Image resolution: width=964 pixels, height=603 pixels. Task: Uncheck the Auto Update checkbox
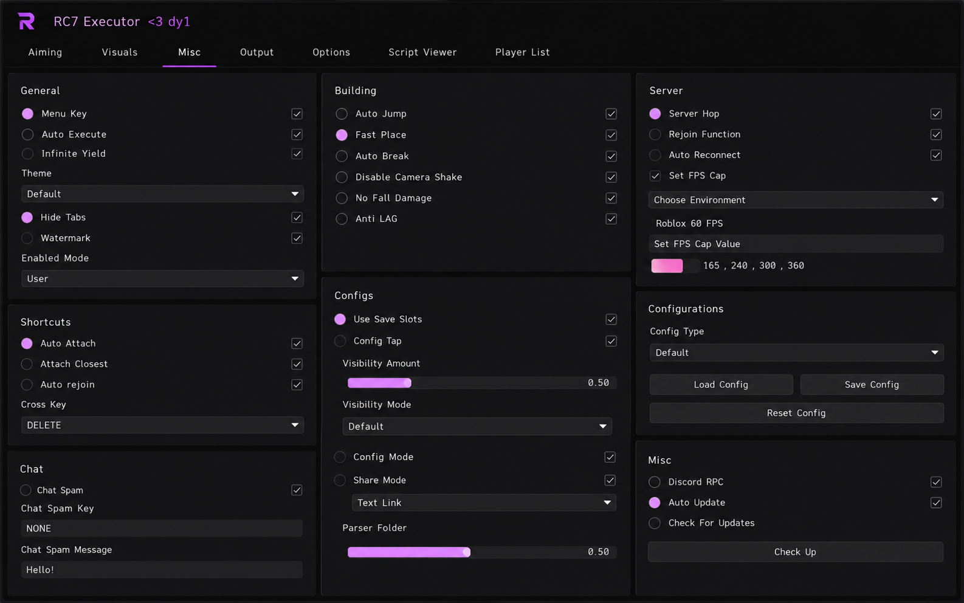[936, 503]
